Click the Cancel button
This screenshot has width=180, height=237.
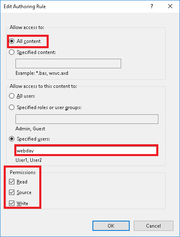tap(153, 226)
